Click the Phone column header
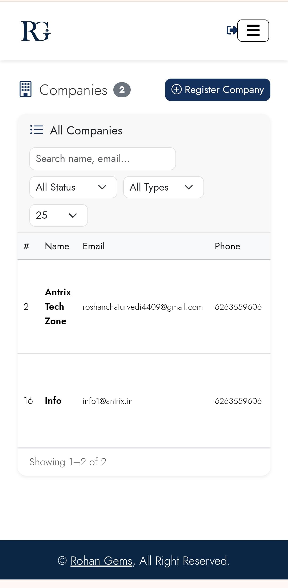This screenshot has height=588, width=288. point(227,246)
